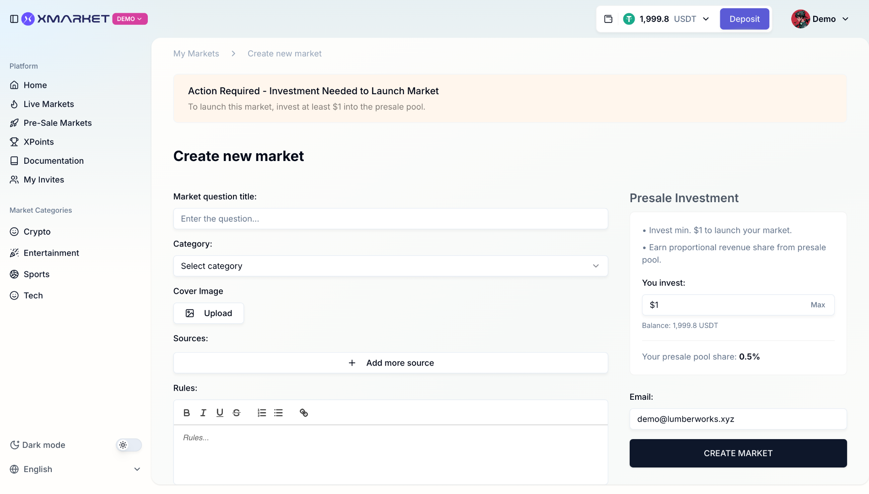Click the CREATE MARKET button
The width and height of the screenshot is (869, 494).
tap(738, 453)
